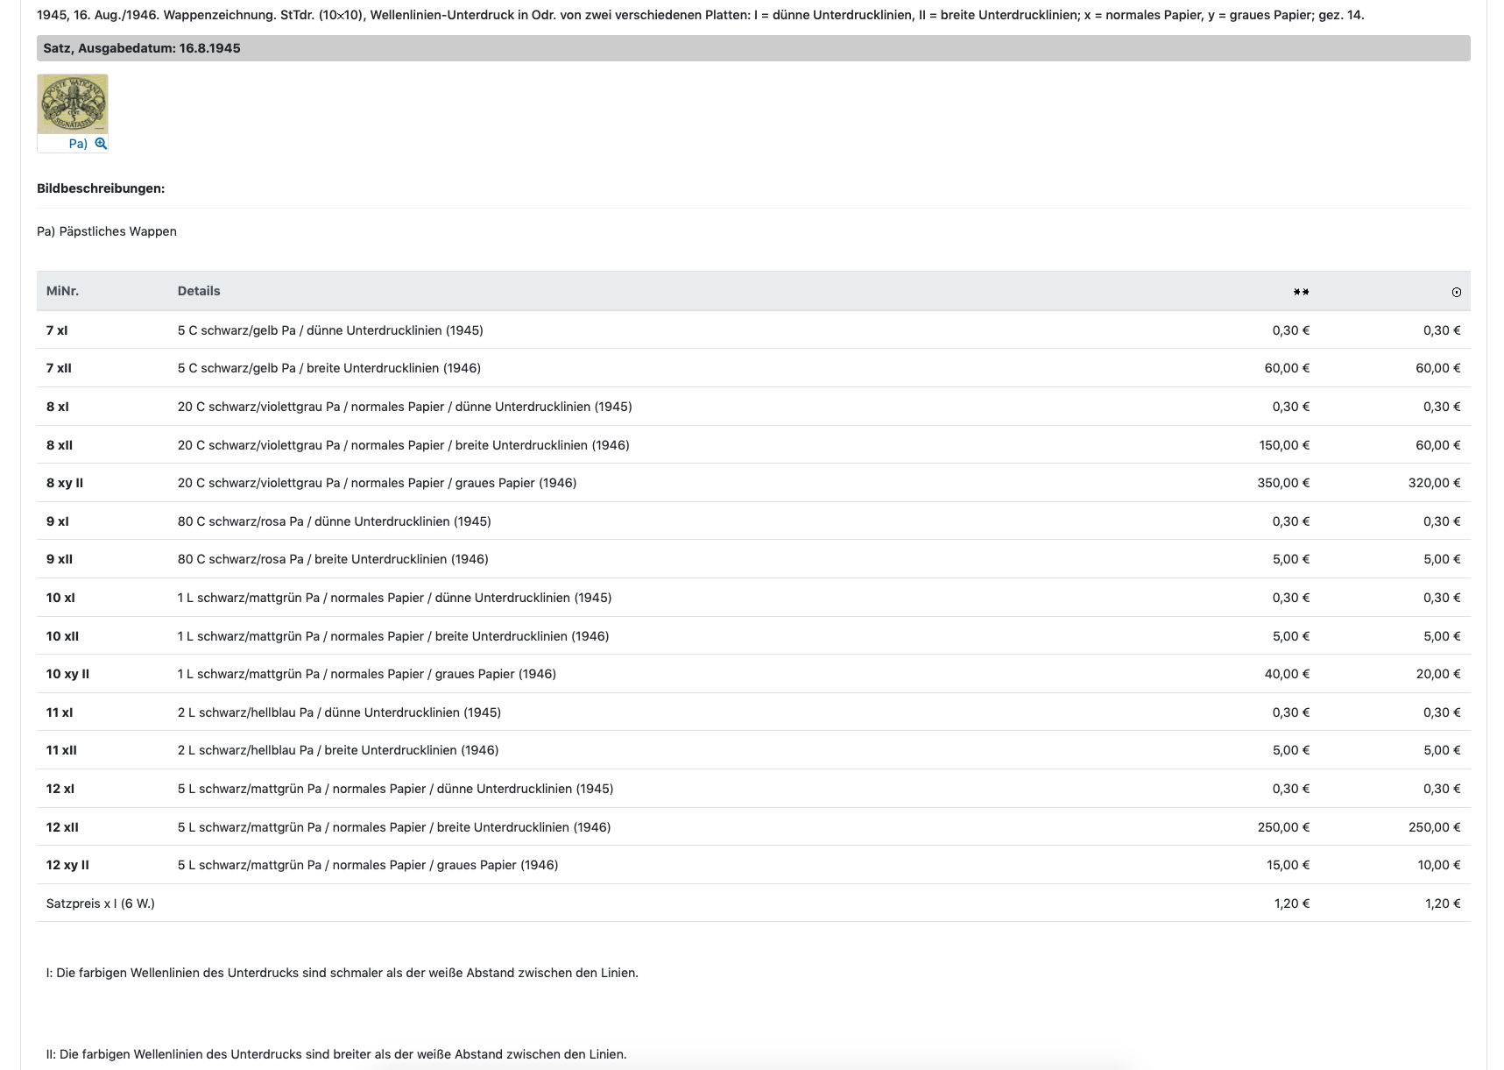1504x1070 pixels.
Task: Click the 150,00 € price in row 8 xII
Action: coord(1284,445)
